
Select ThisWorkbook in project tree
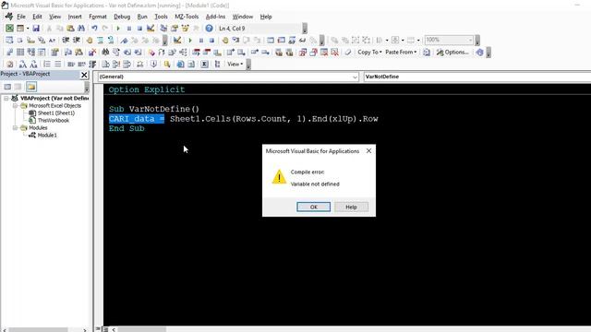(54, 121)
